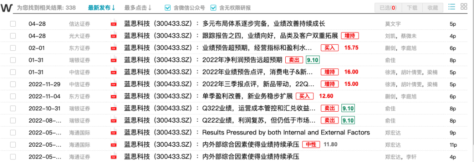Click 9.10 price tag on Q322业绩 row

[x=348, y=108]
